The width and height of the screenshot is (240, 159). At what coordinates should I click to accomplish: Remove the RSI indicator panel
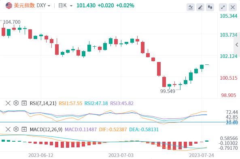point(8,103)
